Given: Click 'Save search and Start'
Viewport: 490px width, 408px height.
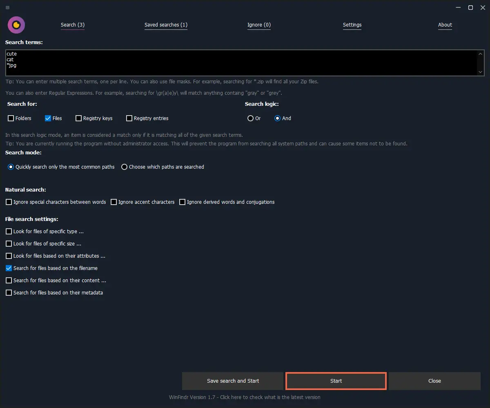Looking at the screenshot, I should (233, 381).
